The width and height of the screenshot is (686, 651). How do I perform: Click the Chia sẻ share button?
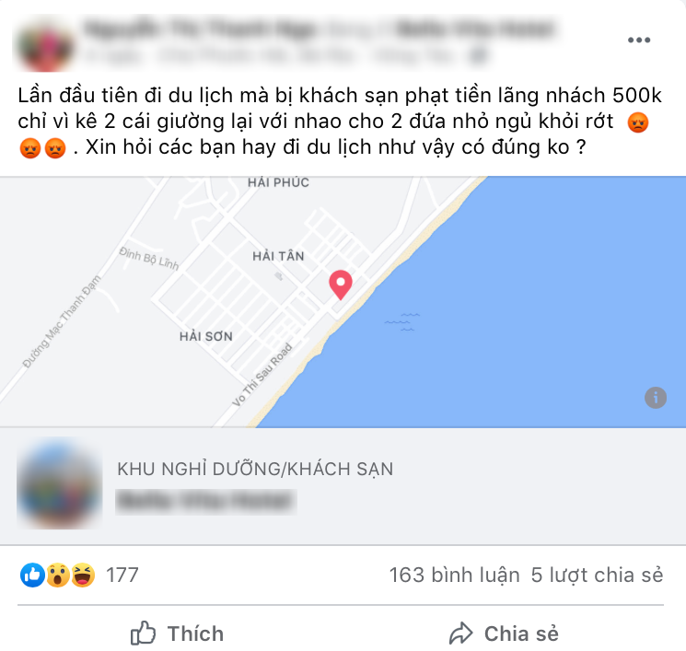coord(504,634)
